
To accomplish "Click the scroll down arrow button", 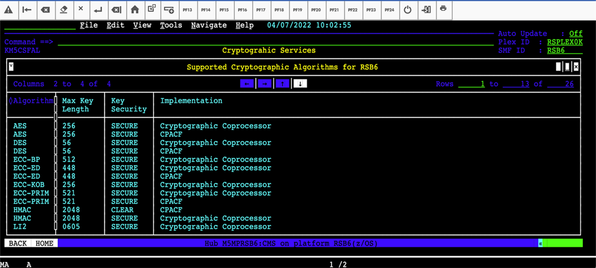I will 300,84.
